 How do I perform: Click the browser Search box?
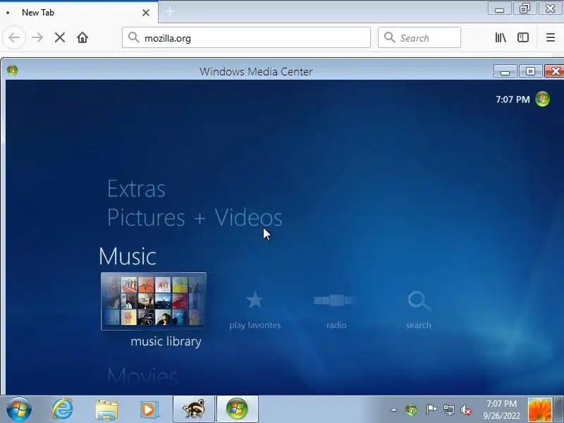point(419,37)
